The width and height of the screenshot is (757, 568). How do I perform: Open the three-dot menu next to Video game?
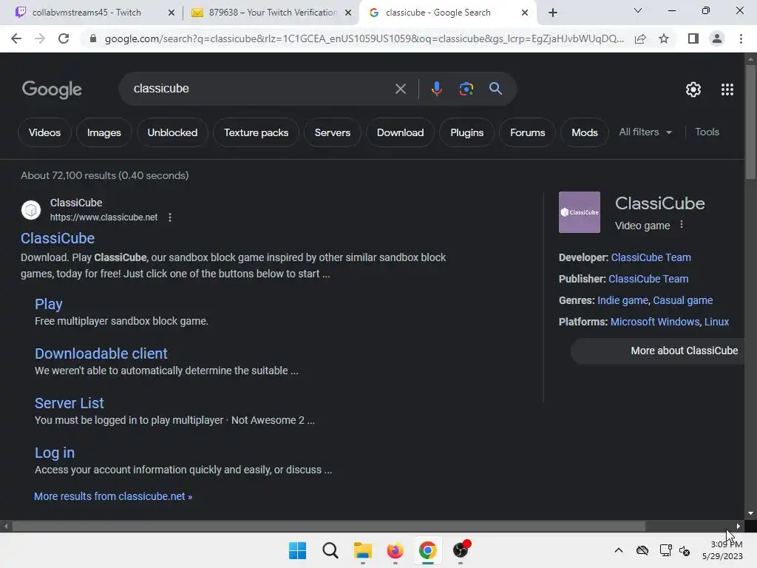681,225
